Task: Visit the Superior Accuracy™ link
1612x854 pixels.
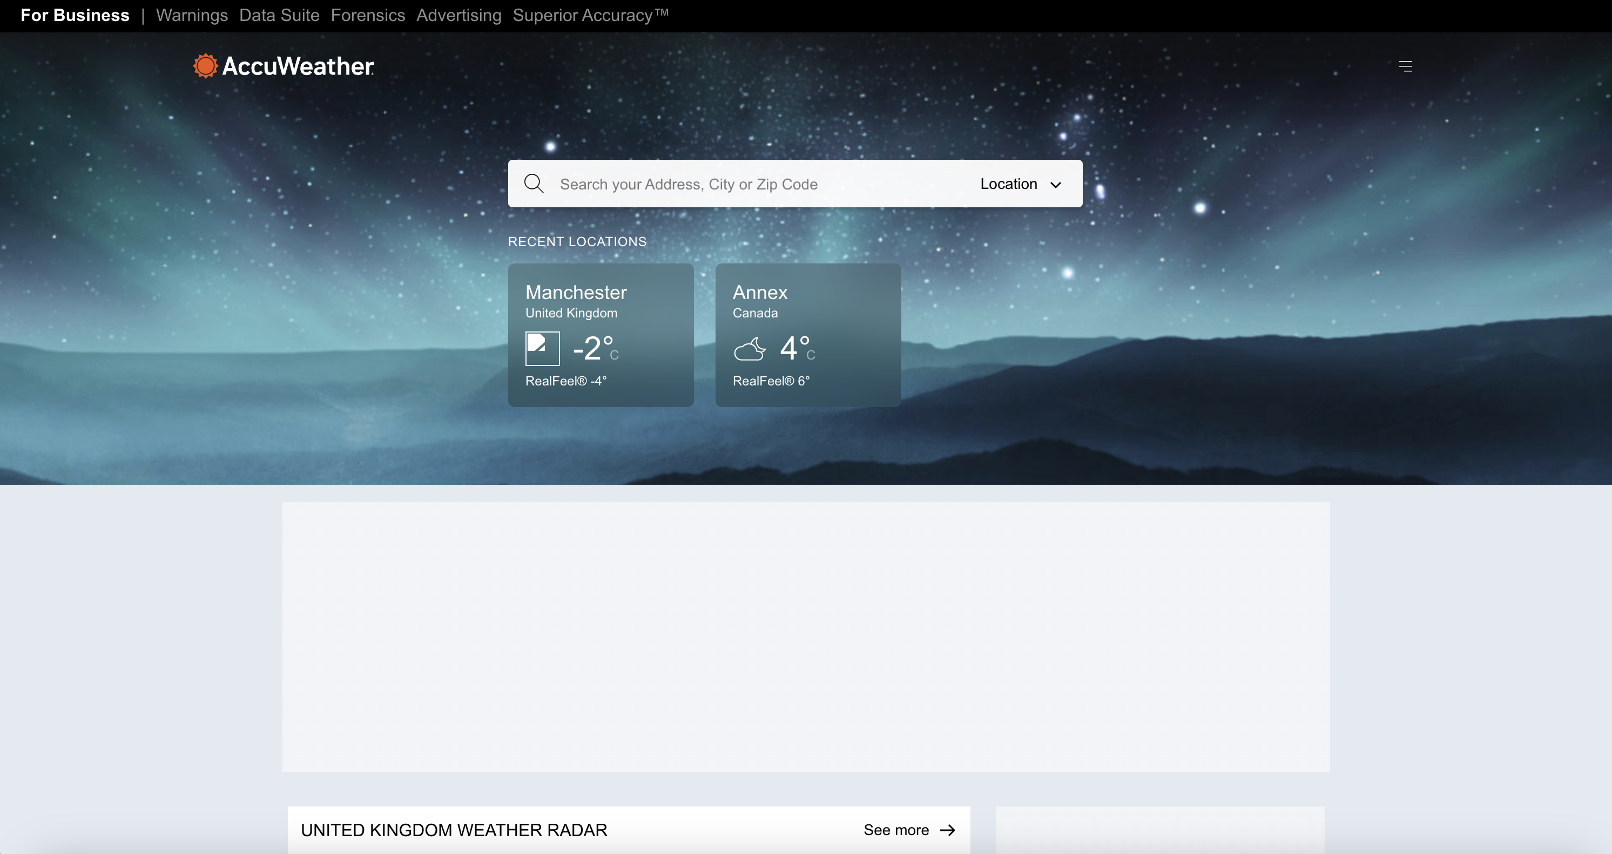Action: [x=590, y=16]
